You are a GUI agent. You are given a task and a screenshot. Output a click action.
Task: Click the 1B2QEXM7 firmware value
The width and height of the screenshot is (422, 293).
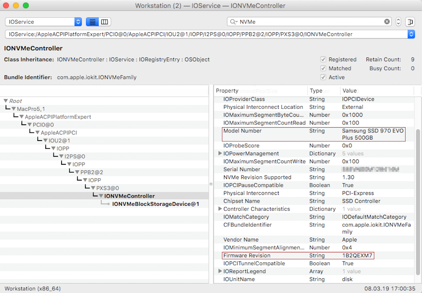pos(357,255)
